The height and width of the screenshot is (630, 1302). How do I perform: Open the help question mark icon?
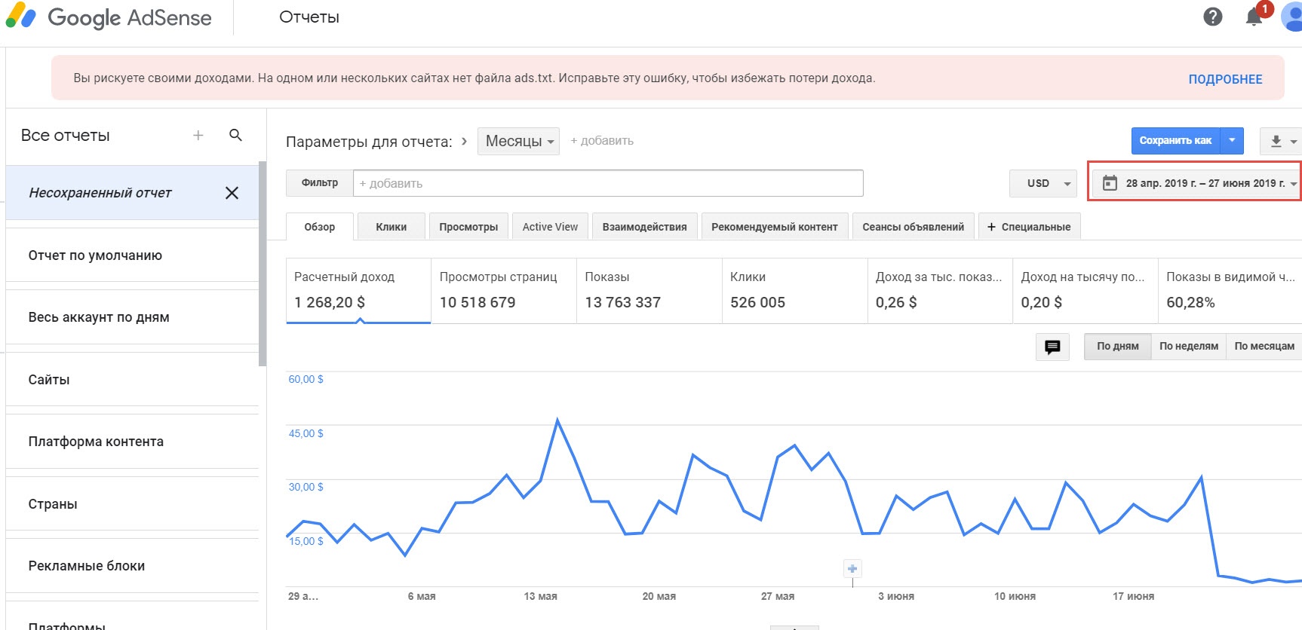point(1212,17)
